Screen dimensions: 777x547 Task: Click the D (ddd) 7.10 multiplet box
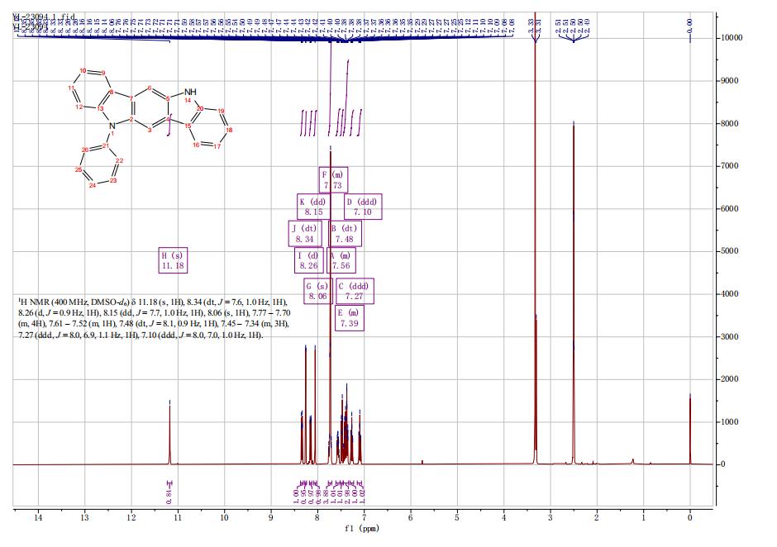point(362,207)
